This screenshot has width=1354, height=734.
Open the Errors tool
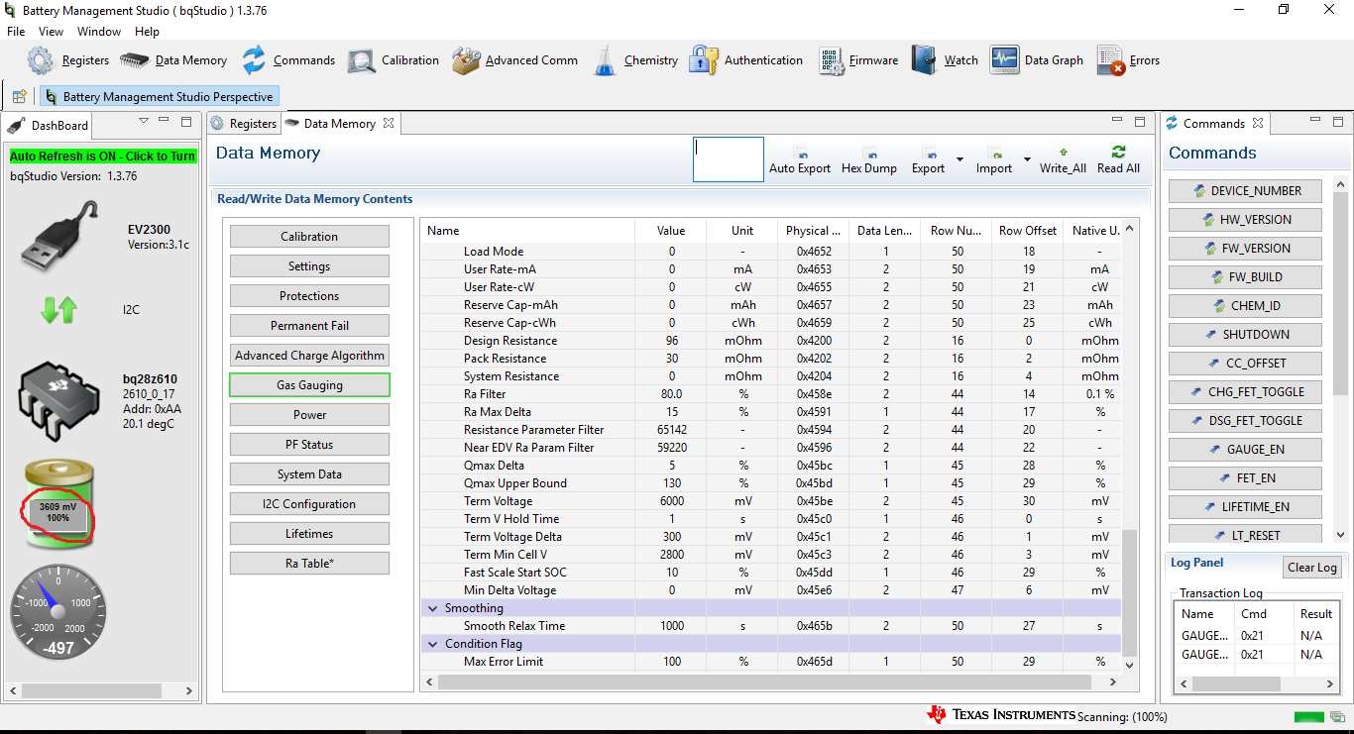1128,60
